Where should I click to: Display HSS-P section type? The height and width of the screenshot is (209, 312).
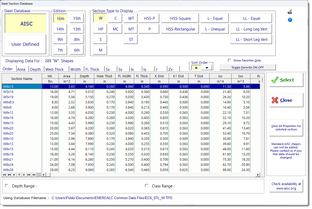pos(149,18)
